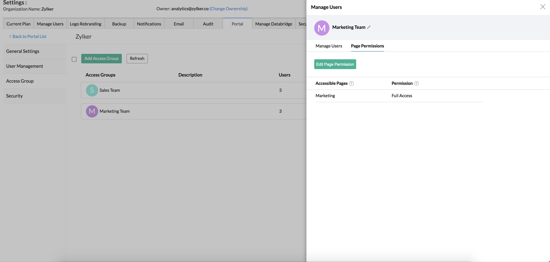Click the back arrow to Portal List
This screenshot has height=262, width=550.
[10, 37]
